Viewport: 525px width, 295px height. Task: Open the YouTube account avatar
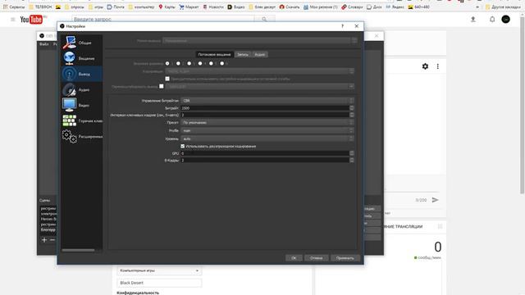point(505,20)
